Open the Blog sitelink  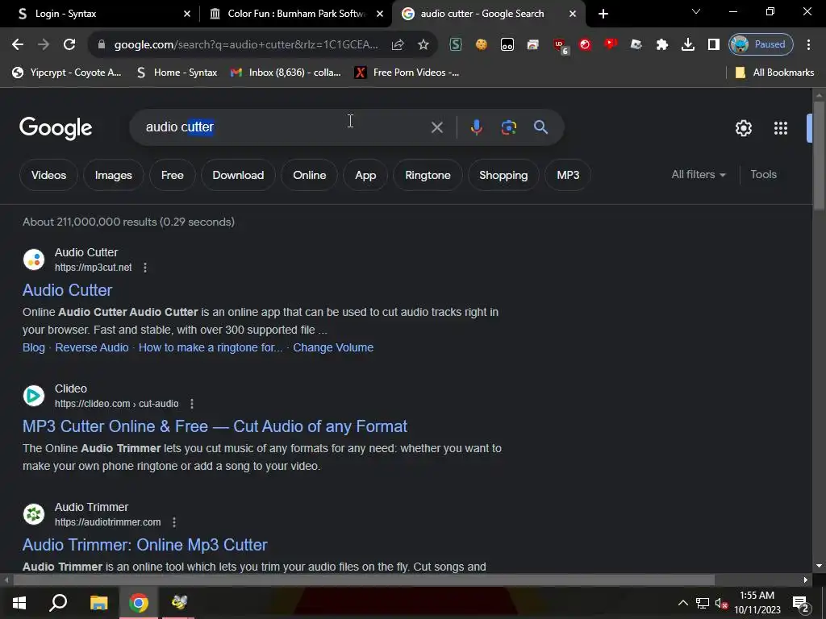pos(34,347)
